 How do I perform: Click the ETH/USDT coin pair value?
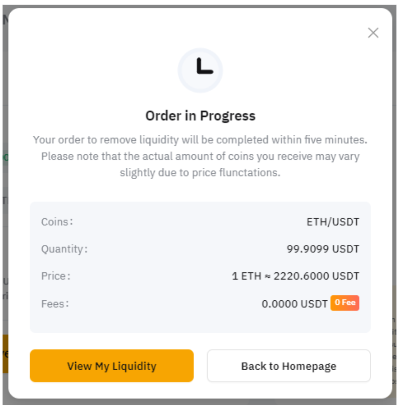coord(333,222)
